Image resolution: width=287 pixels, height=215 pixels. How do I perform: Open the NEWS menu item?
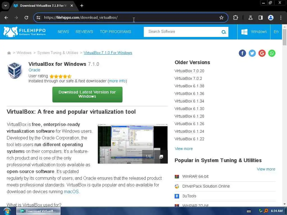(63, 32)
